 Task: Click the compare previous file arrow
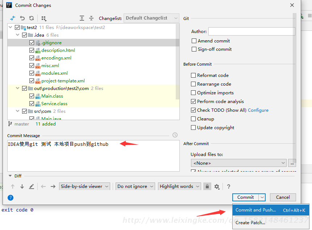tap(43, 186)
